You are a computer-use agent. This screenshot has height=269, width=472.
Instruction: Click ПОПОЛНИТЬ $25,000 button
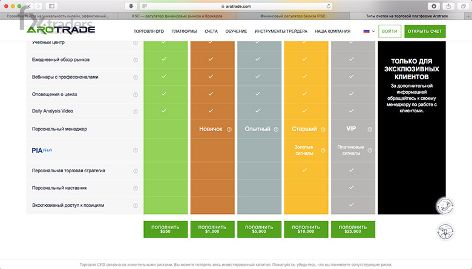[x=353, y=229]
